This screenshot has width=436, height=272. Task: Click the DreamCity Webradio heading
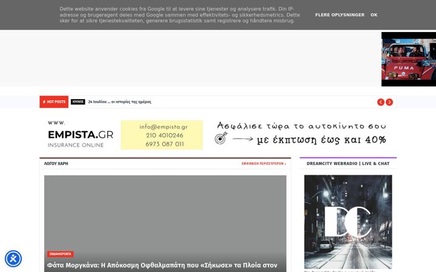tap(348, 163)
